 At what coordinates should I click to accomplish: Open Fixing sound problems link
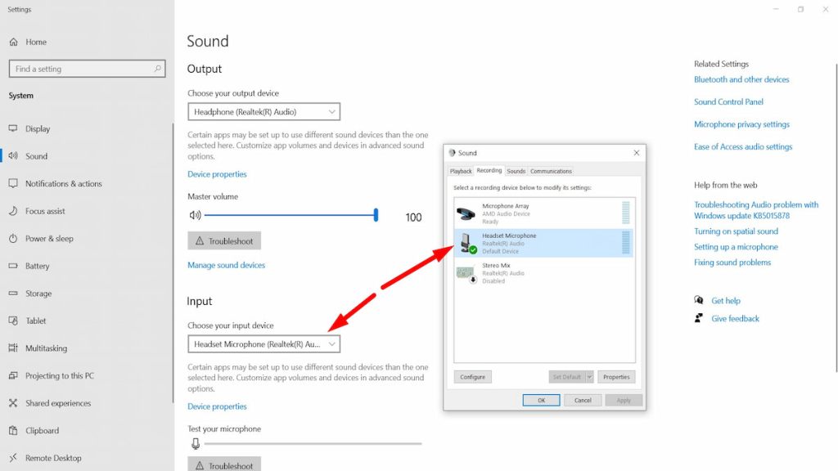coord(732,262)
